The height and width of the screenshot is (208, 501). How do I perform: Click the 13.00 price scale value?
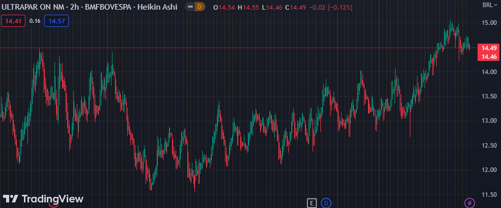[489, 121]
